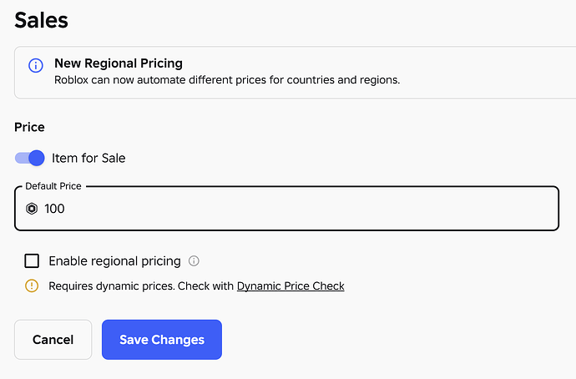
Task: Click the empty right side of the price box
Action: click(x=467, y=209)
